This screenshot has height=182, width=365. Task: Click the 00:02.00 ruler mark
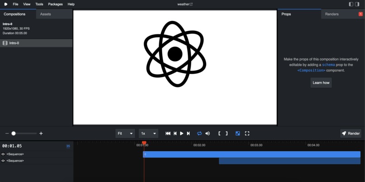click(199, 145)
